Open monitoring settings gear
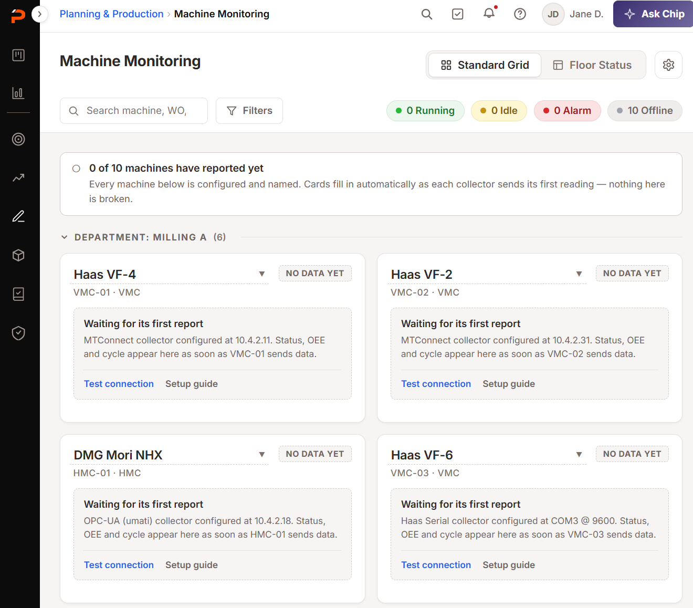Screen dimensions: 693x608 point(668,65)
